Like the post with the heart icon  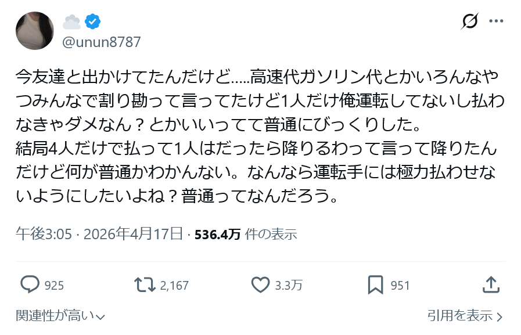(x=260, y=284)
